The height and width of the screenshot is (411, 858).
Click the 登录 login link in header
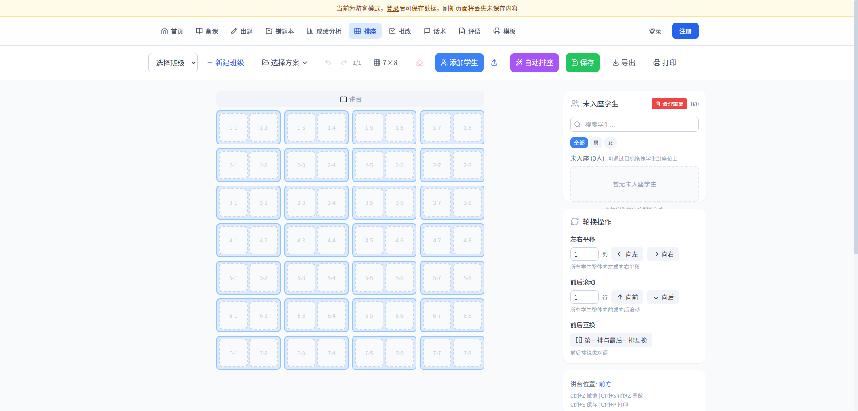pos(655,31)
